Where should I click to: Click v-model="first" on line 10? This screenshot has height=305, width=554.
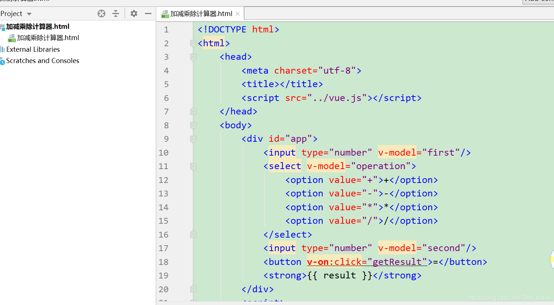point(419,153)
